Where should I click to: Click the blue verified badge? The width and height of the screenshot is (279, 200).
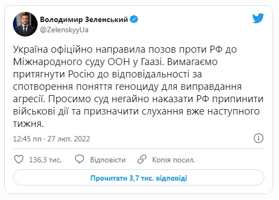click(x=134, y=19)
